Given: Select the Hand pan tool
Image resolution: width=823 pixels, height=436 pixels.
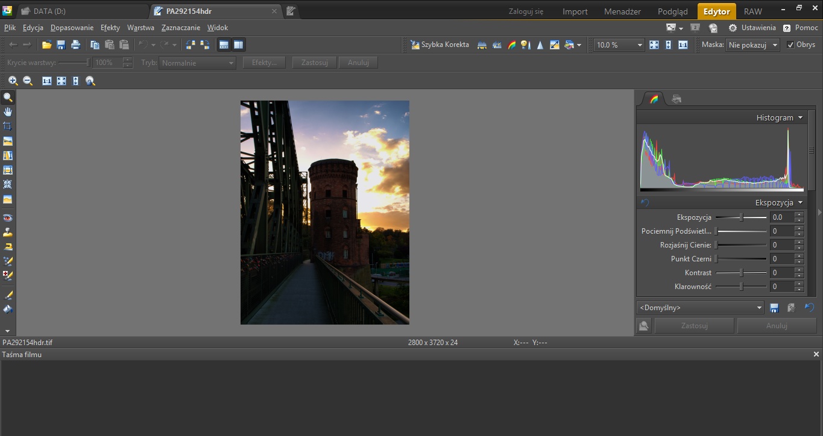Looking at the screenshot, I should click(8, 112).
